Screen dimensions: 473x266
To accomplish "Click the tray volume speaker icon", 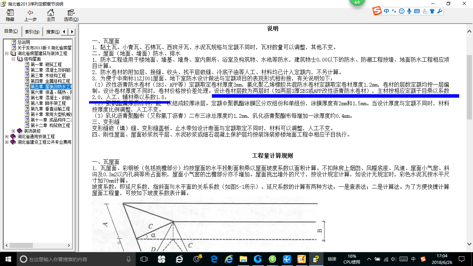I will click(x=394, y=259).
